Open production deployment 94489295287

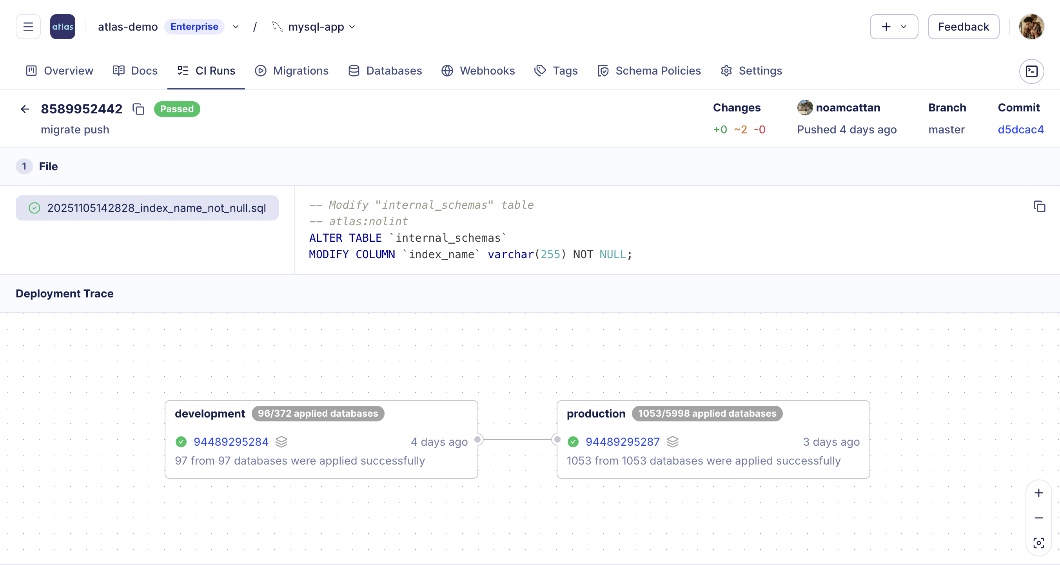pyautogui.click(x=622, y=442)
